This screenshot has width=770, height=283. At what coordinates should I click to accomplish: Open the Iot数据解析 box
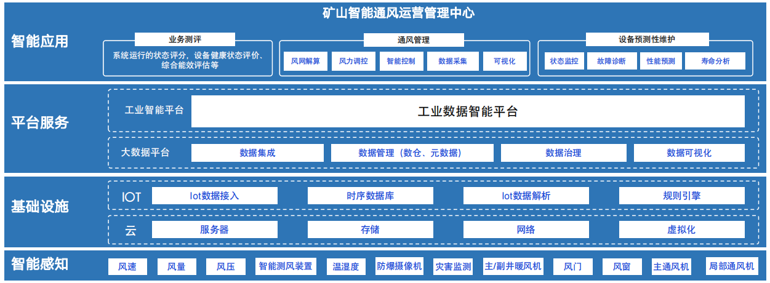coord(526,196)
